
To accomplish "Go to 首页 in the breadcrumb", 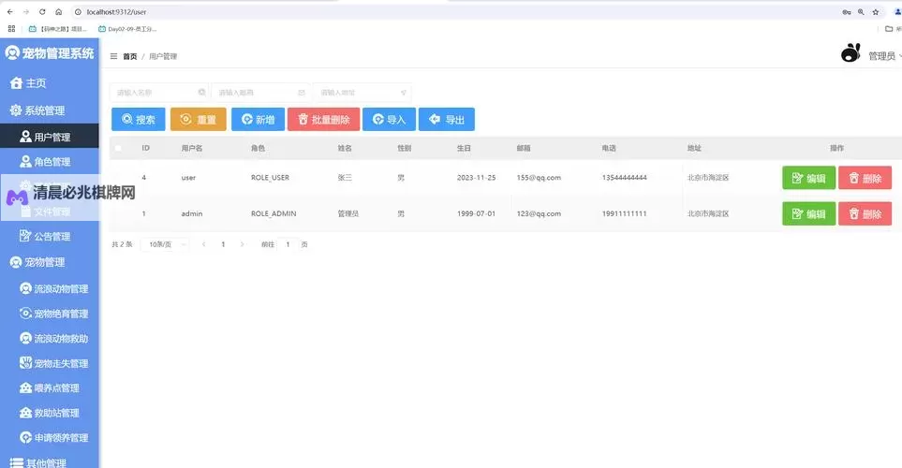I will pos(130,56).
